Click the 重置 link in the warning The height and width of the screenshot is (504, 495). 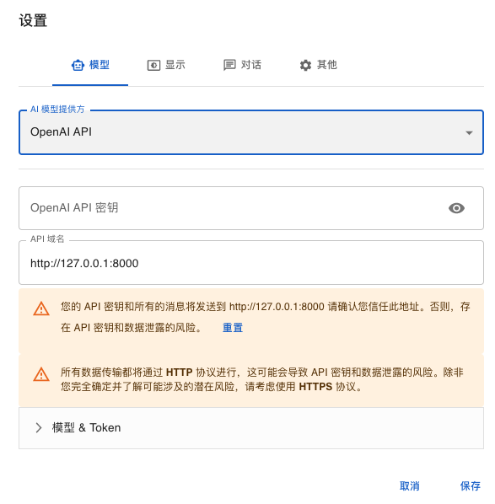coord(233,328)
